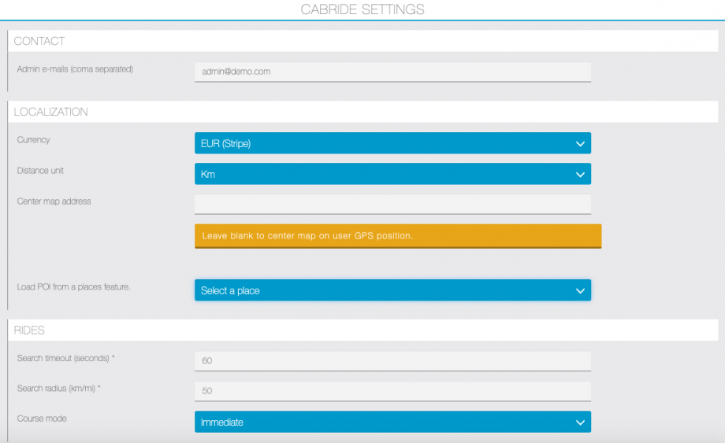Click the Load POI from a places feature label
This screenshot has width=725, height=443.
click(x=73, y=286)
